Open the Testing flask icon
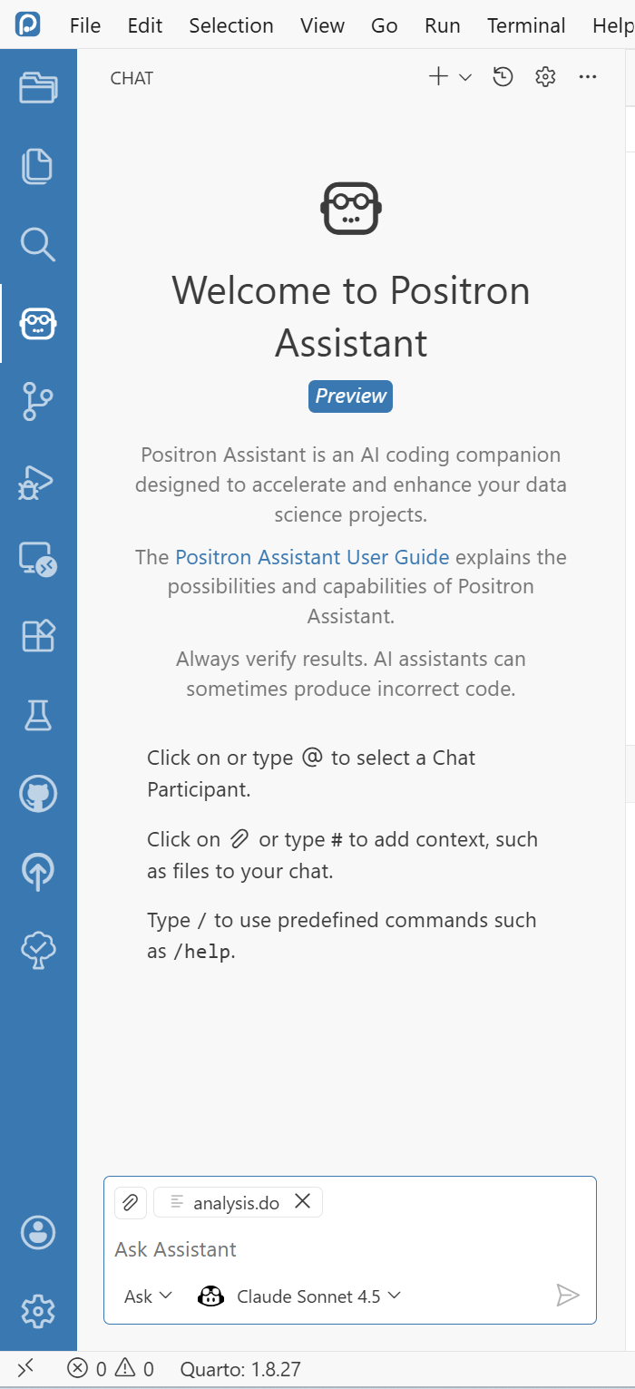Image resolution: width=635 pixels, height=1389 pixels. (x=38, y=715)
